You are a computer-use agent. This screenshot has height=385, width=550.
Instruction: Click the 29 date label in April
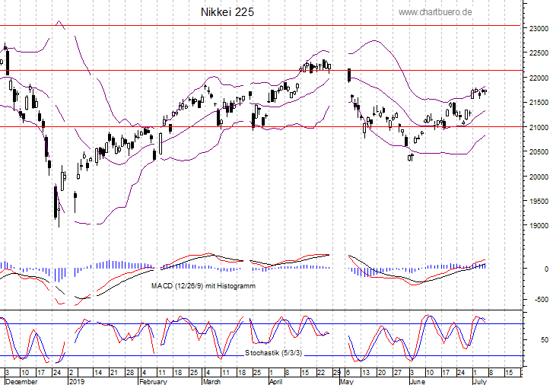(x=336, y=373)
